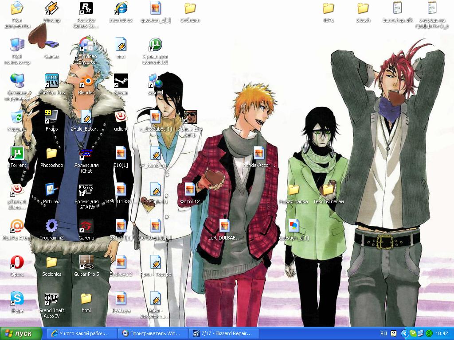The width and height of the screenshot is (454, 340).
Task: Launch the Opera browser icon
Action: (x=17, y=263)
